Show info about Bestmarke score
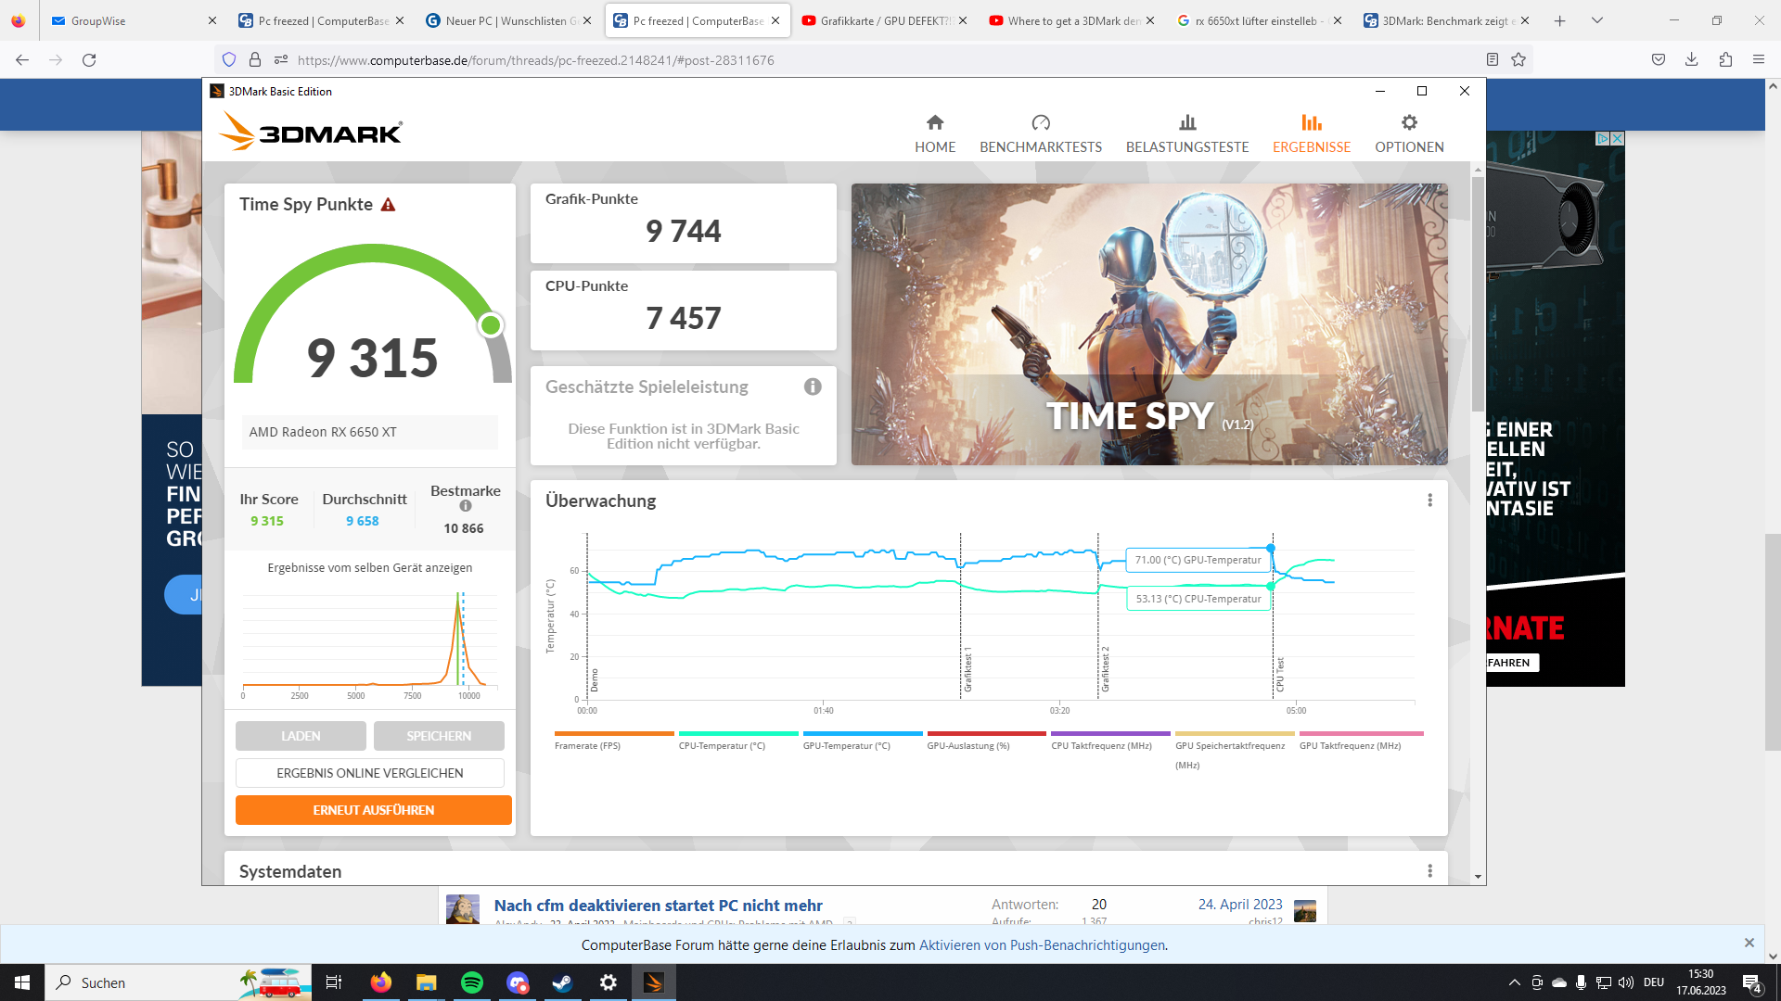The width and height of the screenshot is (1781, 1001). point(466,506)
